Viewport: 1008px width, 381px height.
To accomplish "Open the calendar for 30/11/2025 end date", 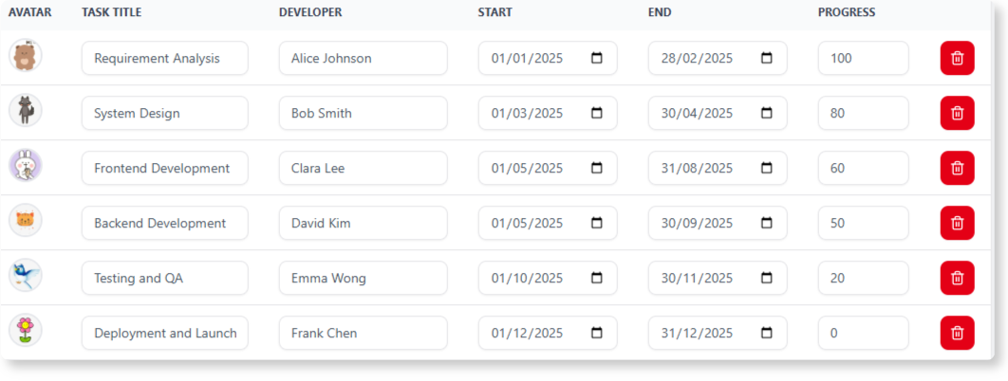I will [x=767, y=278].
